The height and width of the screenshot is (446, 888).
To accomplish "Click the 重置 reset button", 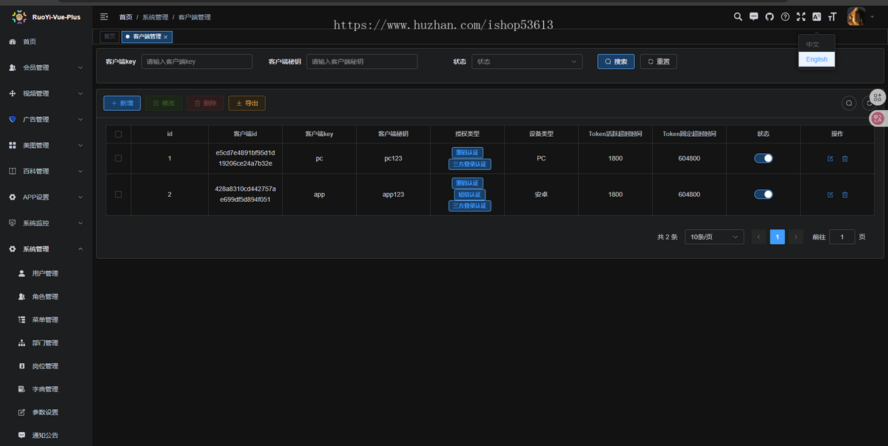I will pos(659,61).
